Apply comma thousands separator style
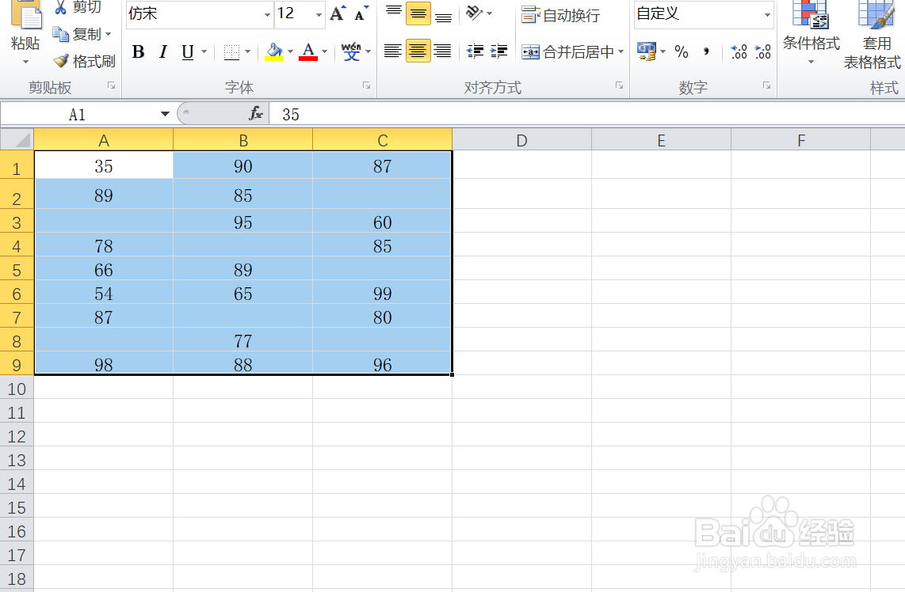 pos(706,52)
